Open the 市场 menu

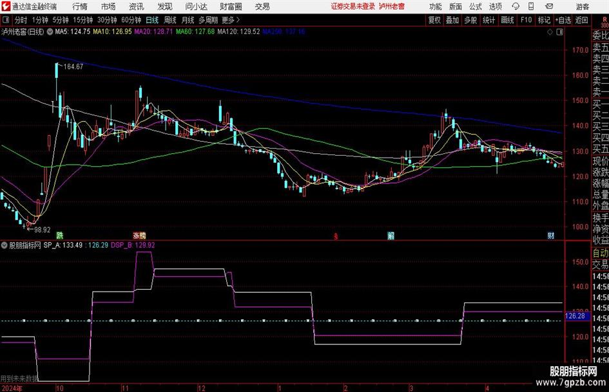point(108,6)
